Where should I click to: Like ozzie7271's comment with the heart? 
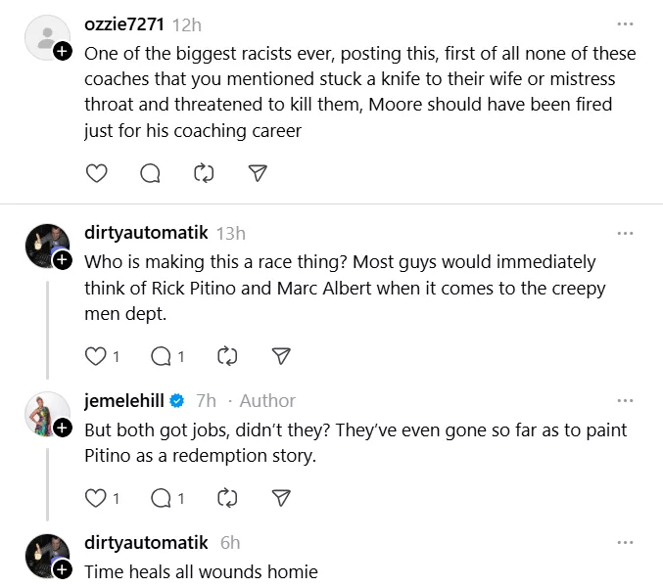pyautogui.click(x=96, y=173)
